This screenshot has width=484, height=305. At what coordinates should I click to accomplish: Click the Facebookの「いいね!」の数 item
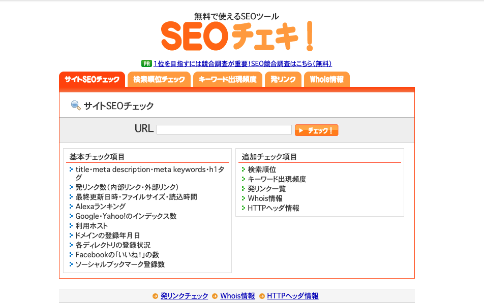click(x=117, y=255)
